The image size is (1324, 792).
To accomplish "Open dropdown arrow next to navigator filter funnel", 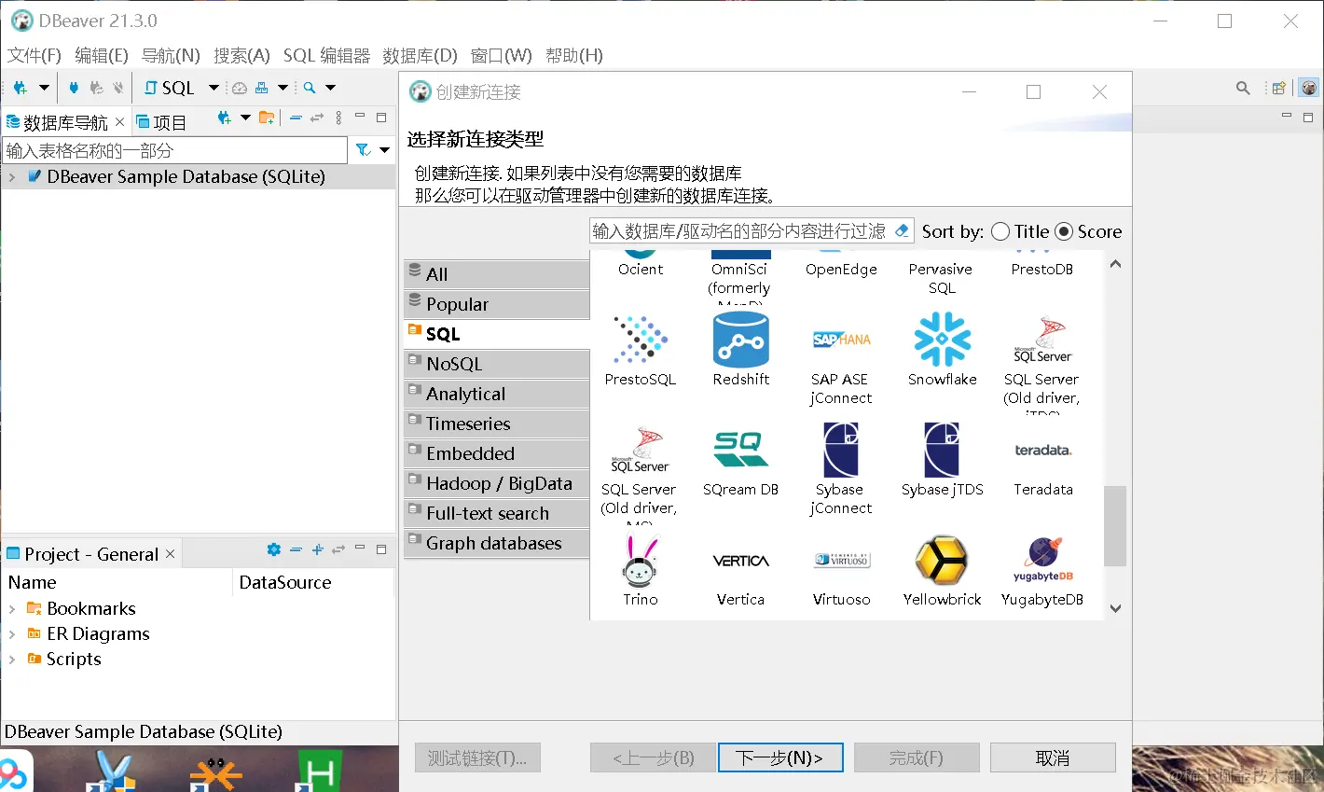I will pyautogui.click(x=384, y=150).
